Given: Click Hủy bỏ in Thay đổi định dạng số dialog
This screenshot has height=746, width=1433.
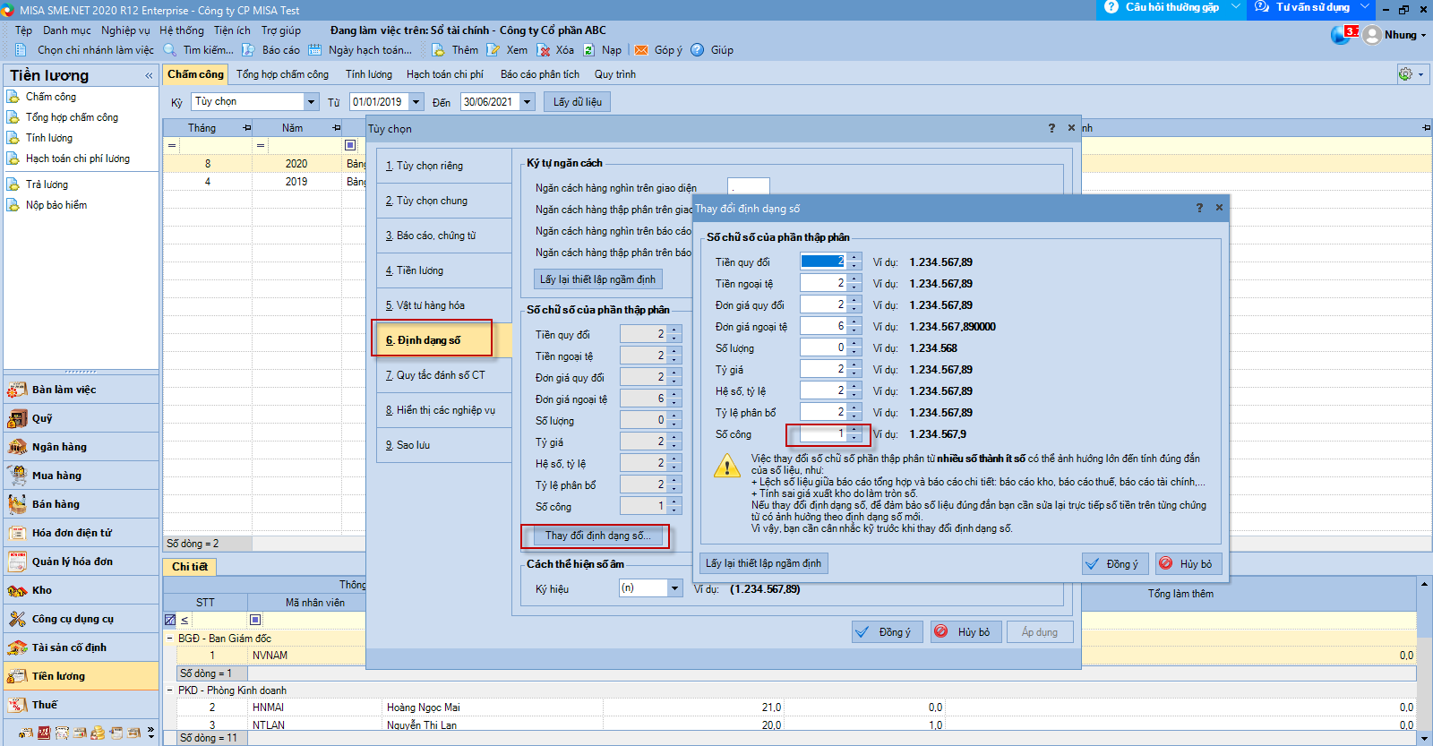Looking at the screenshot, I should pyautogui.click(x=1188, y=563).
